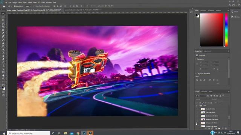Create new adjustment layer icon
Viewport: 241px width, 135px height.
coord(216,128)
